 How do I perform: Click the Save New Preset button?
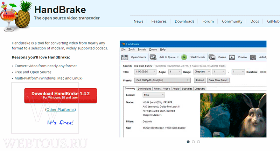coord(218,80)
